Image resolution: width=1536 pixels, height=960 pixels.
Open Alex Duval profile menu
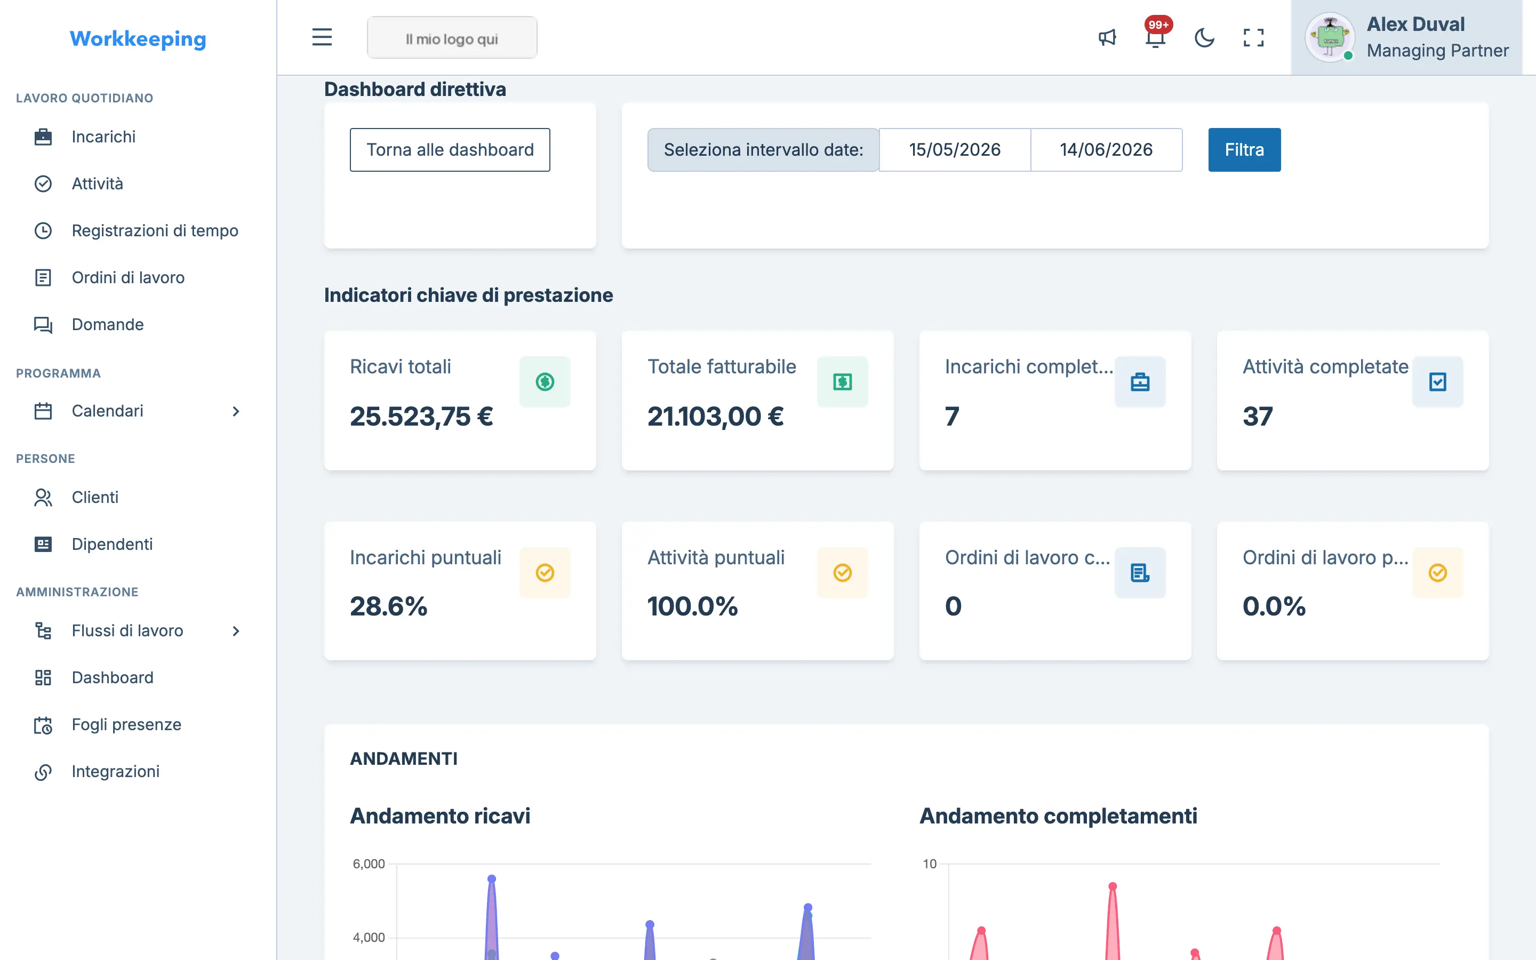(x=1406, y=37)
